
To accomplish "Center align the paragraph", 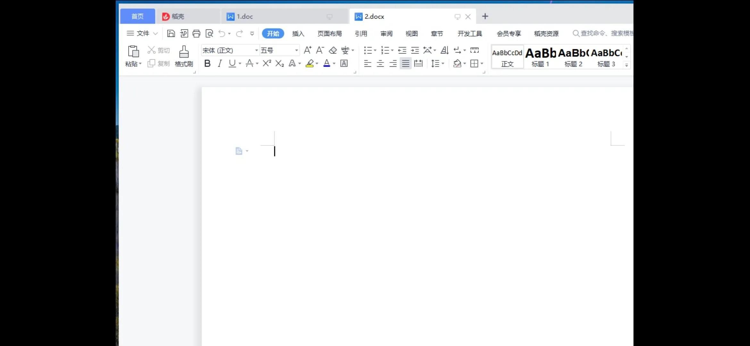I will 380,63.
